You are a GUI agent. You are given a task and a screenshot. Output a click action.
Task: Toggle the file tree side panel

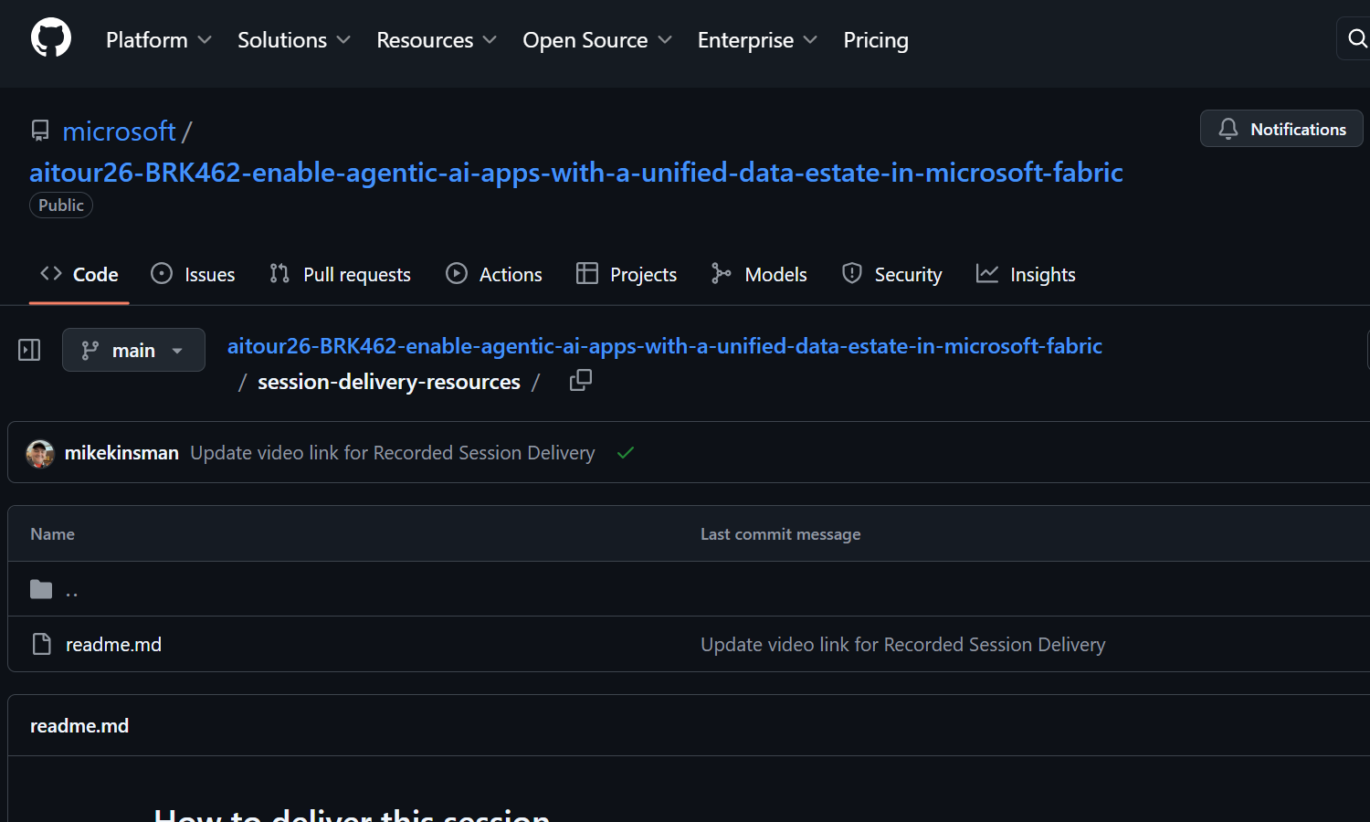[29, 350]
